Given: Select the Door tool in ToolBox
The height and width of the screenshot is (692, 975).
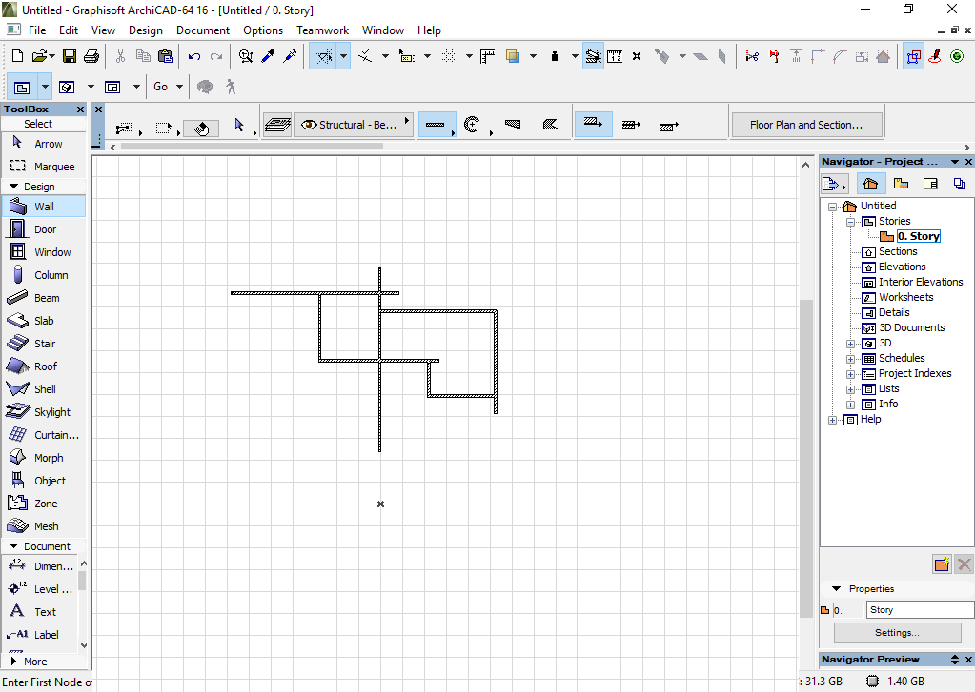Looking at the screenshot, I should [45, 229].
